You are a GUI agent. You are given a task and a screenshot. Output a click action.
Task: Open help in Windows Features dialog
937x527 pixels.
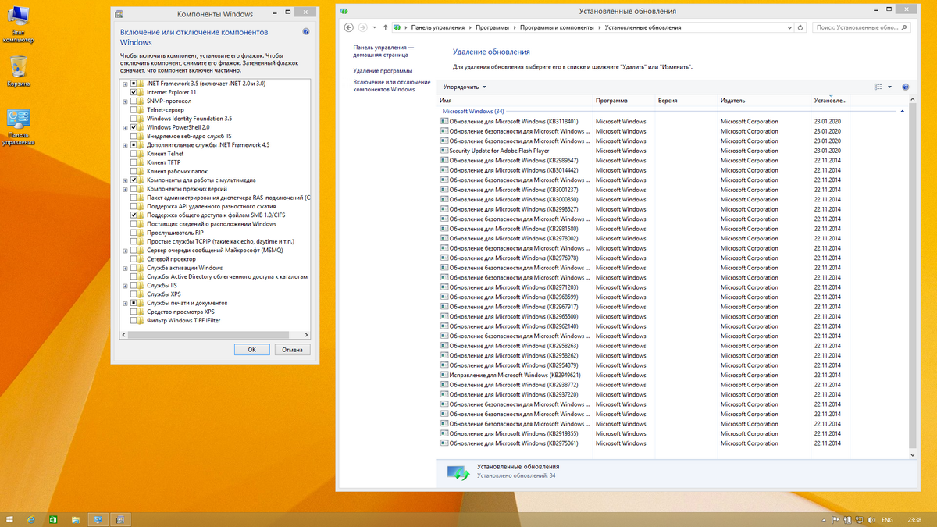click(x=305, y=32)
